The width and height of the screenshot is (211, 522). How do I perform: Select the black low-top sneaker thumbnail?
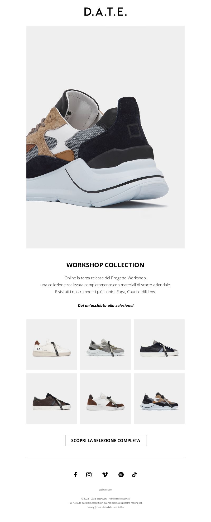[159, 345]
